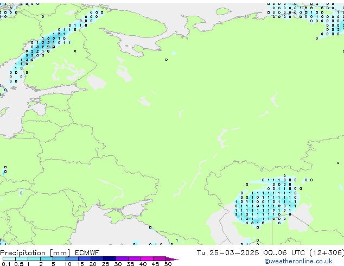This screenshot has height=266, width=344.
Task: Select the 'ECMWF' model label
Action: pyautogui.click(x=87, y=253)
